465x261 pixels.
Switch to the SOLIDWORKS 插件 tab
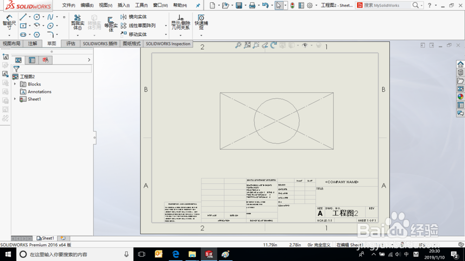click(100, 44)
